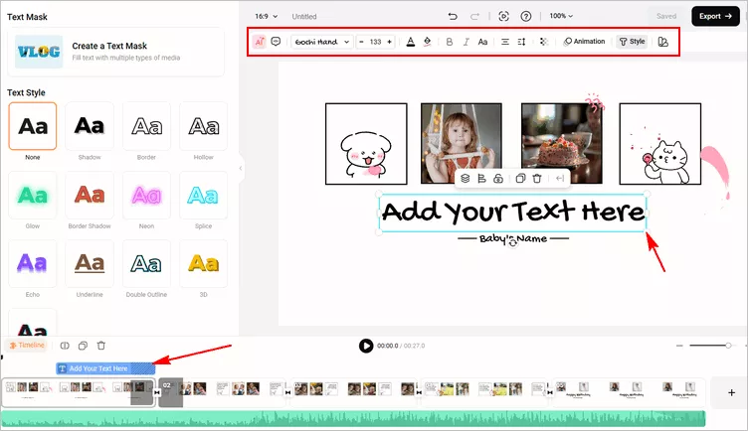Open the text color picker
The image size is (748, 431).
(x=410, y=42)
